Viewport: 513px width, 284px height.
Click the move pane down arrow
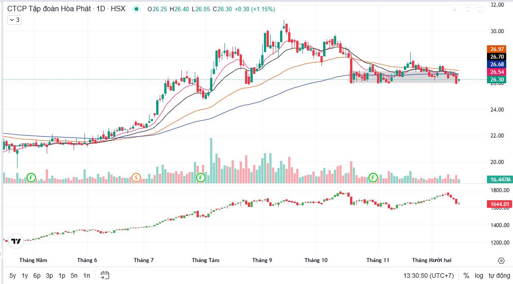click(x=455, y=9)
